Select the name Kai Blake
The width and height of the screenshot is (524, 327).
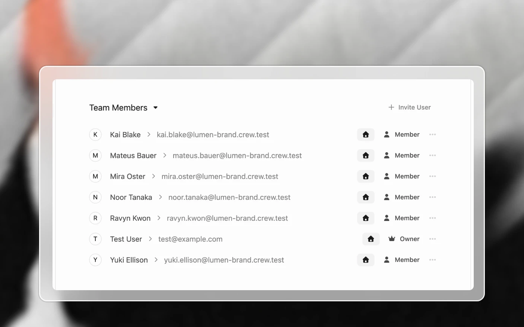[x=125, y=135]
